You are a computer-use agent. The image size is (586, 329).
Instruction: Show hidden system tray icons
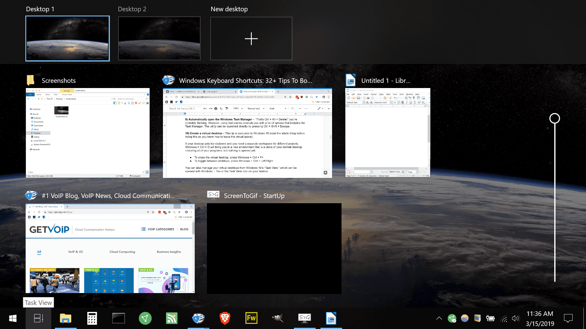(x=439, y=318)
